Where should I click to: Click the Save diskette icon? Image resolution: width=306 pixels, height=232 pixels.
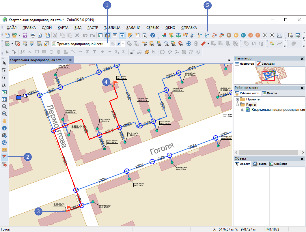click(x=25, y=35)
